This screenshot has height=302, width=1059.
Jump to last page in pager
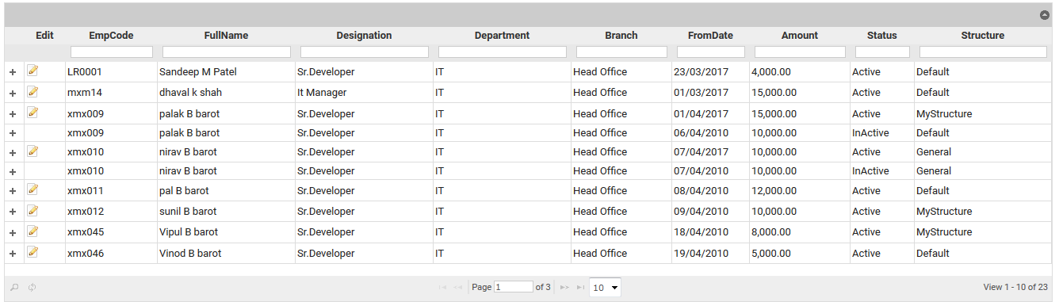581,287
